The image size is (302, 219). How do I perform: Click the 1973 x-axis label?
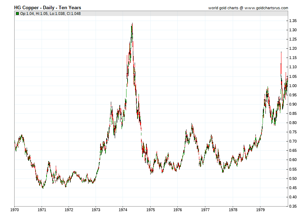point(96,210)
